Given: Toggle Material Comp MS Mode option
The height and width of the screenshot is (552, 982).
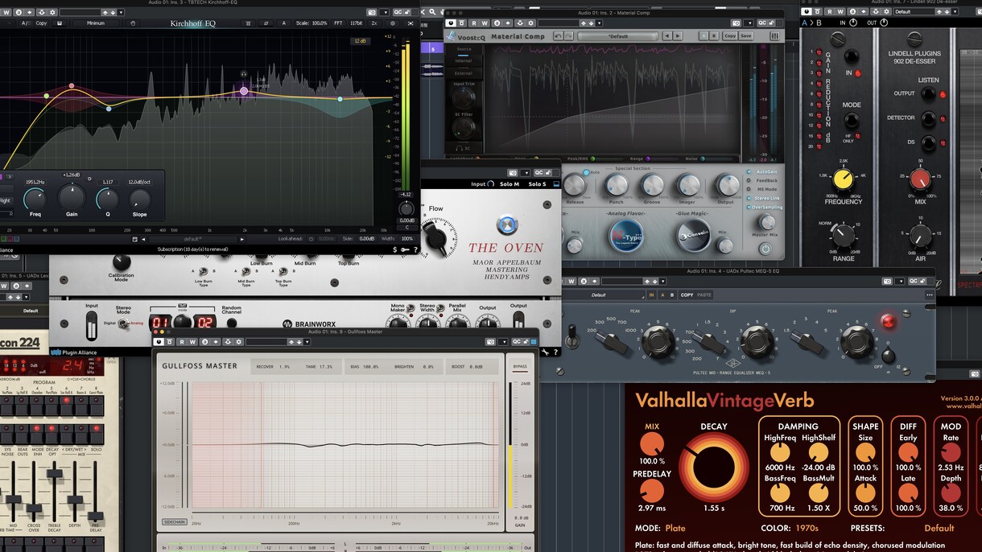Looking at the screenshot, I should [x=763, y=189].
